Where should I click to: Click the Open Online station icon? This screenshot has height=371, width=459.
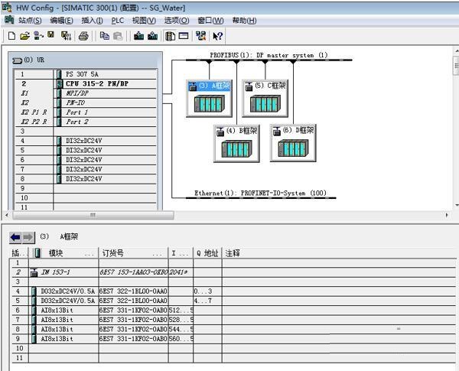click(x=38, y=36)
